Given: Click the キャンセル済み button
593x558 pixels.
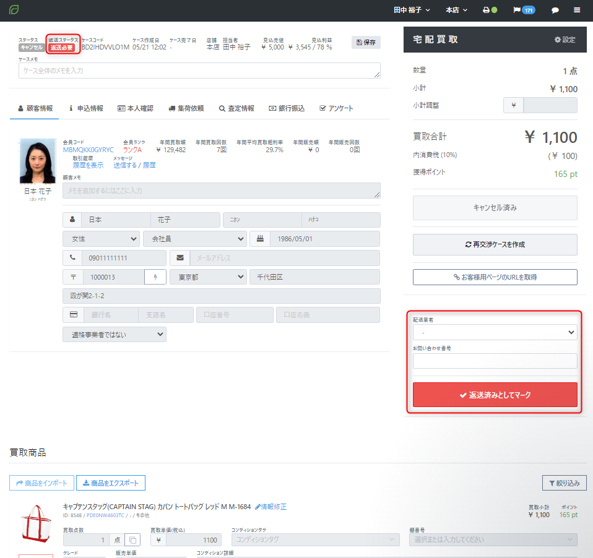Looking at the screenshot, I should coord(495,208).
